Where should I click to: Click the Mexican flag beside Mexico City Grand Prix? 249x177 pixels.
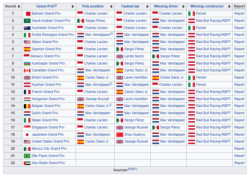27,149
